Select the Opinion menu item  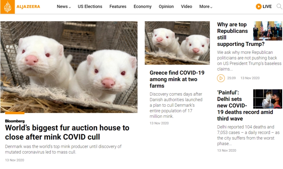click(x=166, y=6)
